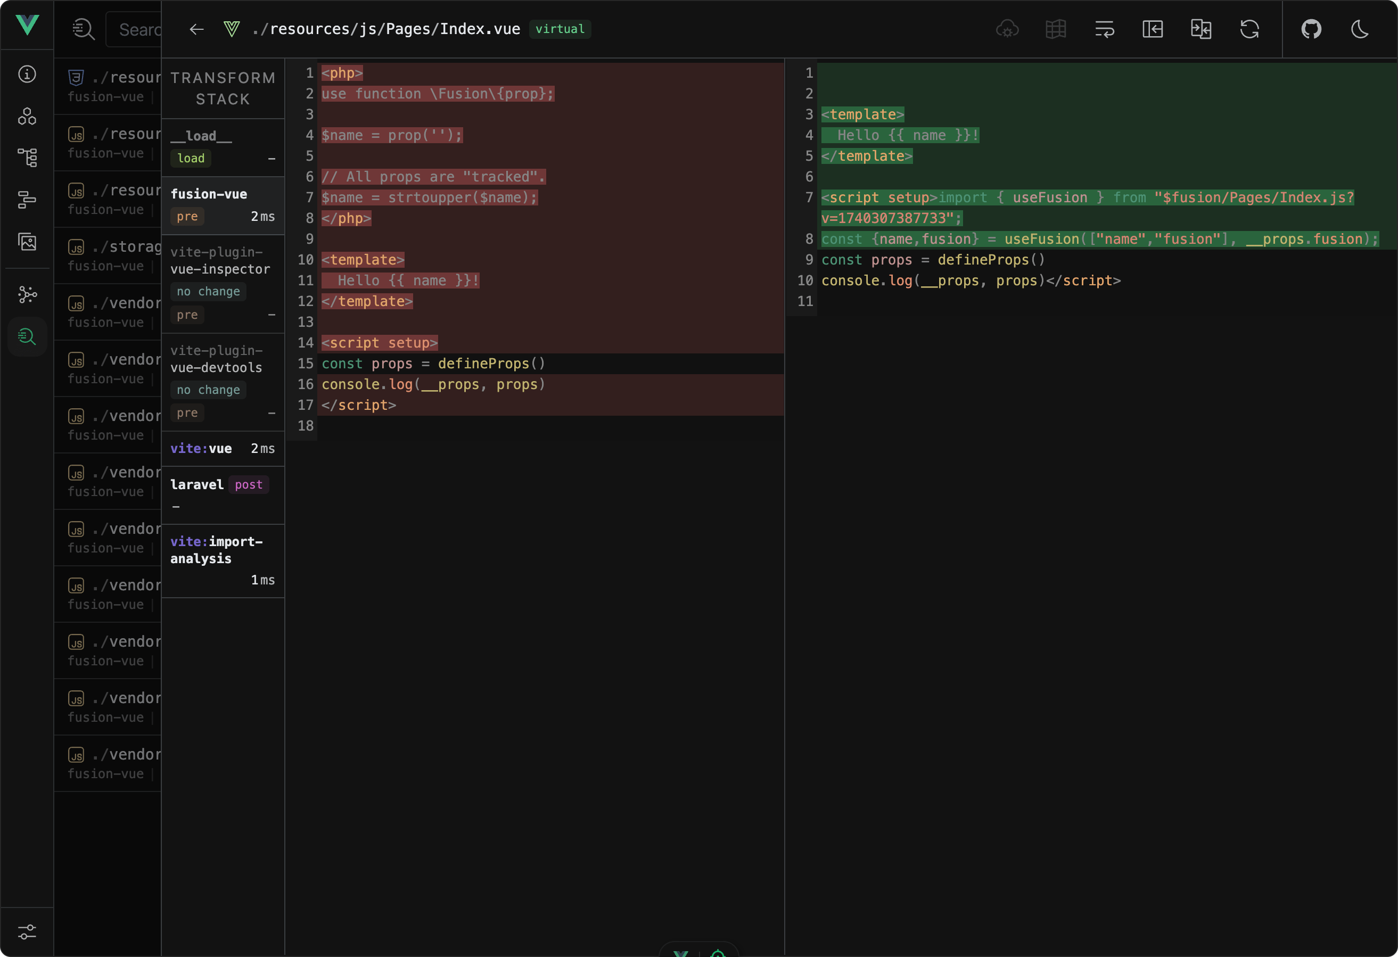Toggle the server-side rendering cloud icon

(x=1007, y=29)
